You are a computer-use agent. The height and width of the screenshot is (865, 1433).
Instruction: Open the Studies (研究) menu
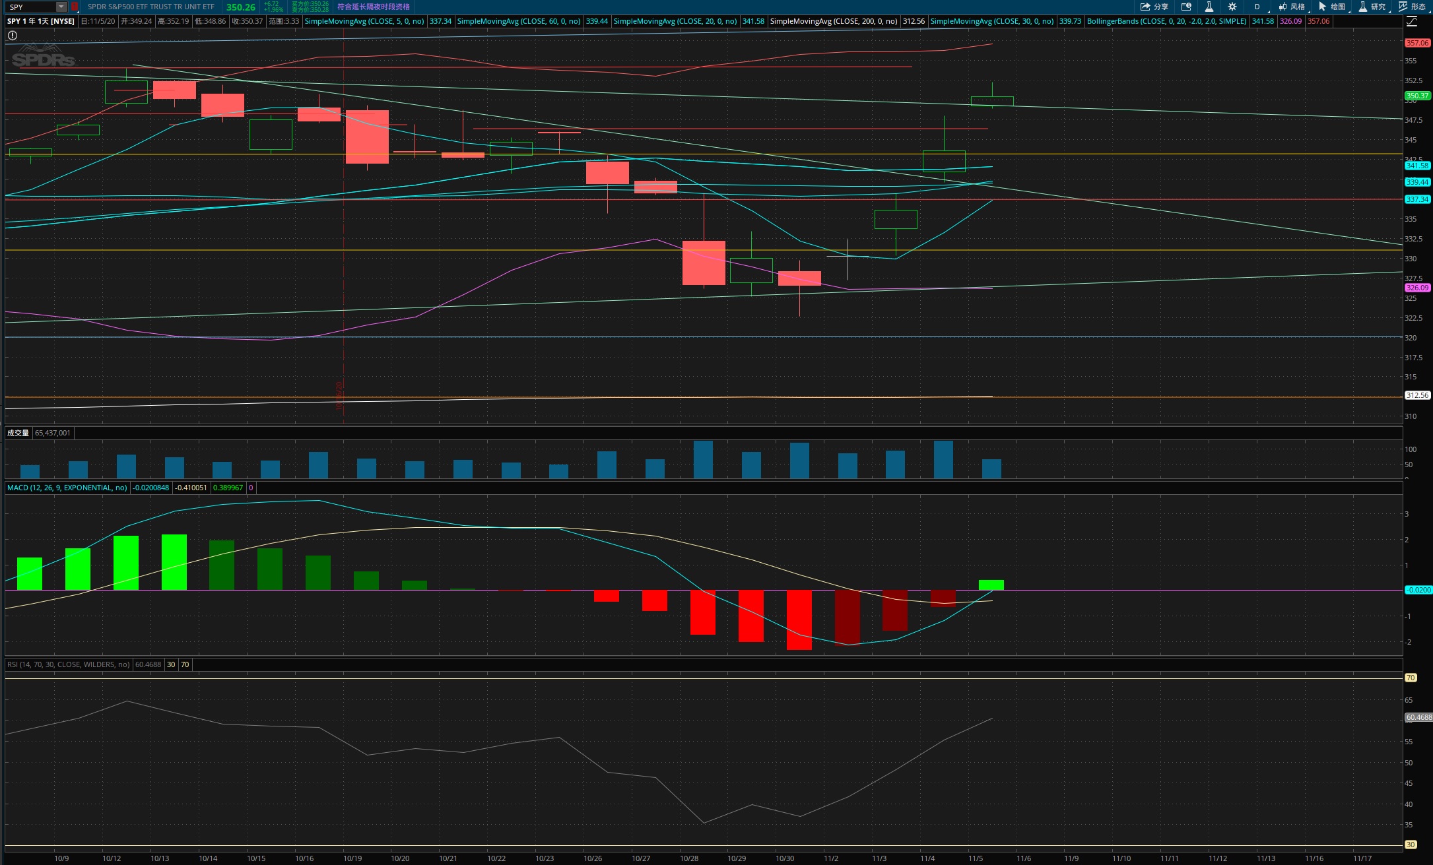1372,7
